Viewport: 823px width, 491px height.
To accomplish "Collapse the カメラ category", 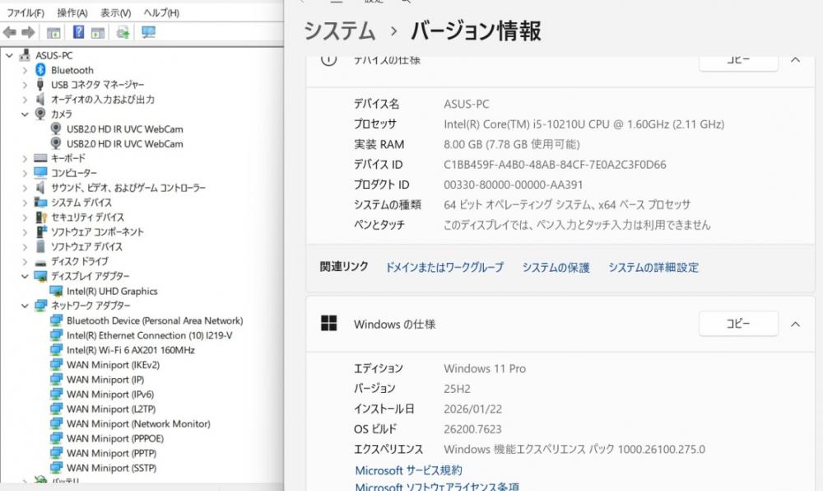I will pos(25,115).
